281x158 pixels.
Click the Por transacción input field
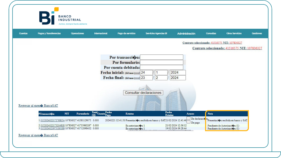(x=162, y=57)
